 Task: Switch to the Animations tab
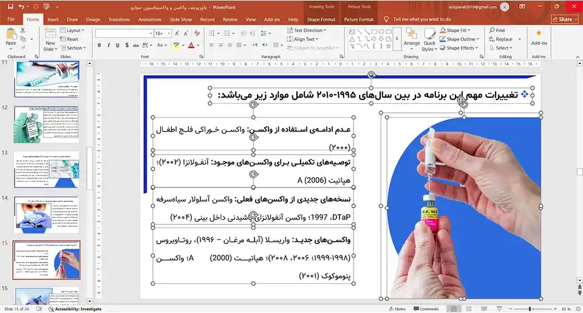[150, 19]
